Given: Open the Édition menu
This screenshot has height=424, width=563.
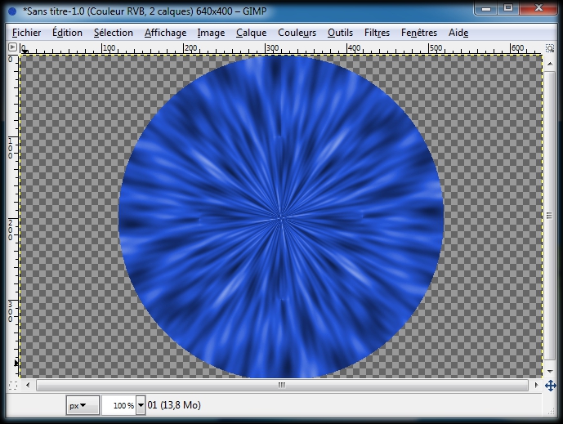Looking at the screenshot, I should [x=67, y=33].
